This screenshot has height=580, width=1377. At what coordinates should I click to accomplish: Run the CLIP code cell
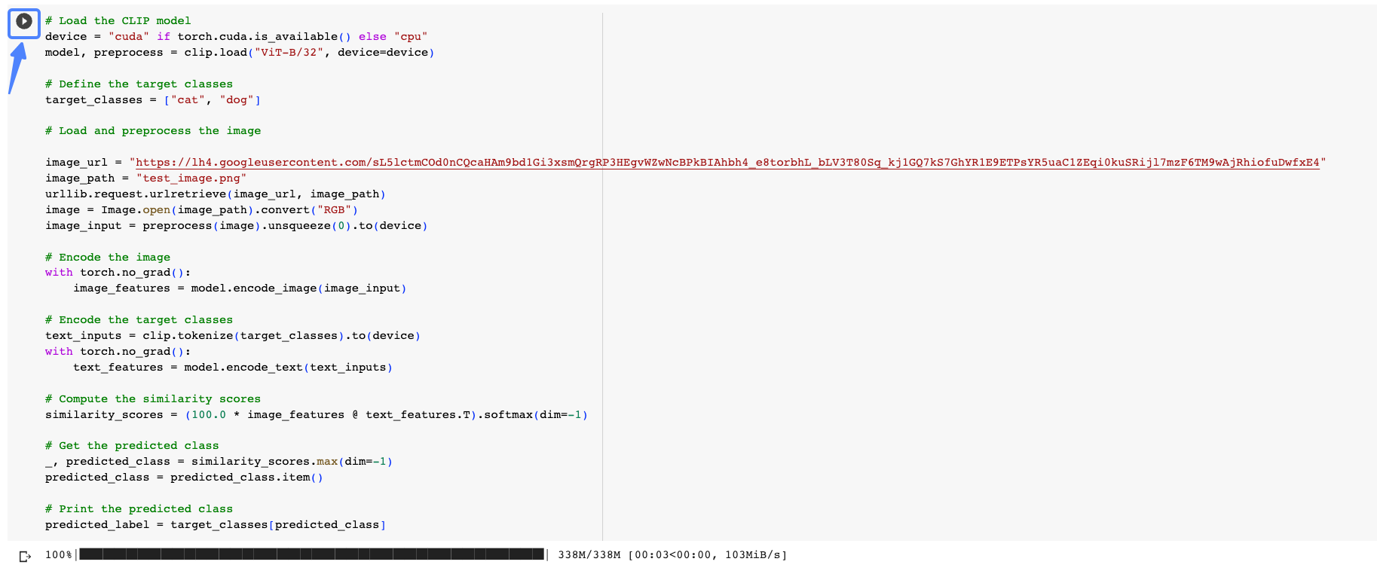(24, 22)
